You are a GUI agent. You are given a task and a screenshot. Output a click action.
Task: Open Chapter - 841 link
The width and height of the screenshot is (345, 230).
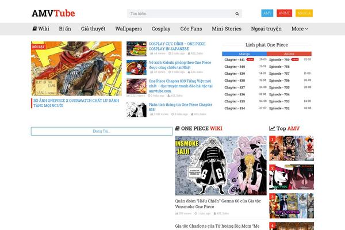click(x=235, y=60)
